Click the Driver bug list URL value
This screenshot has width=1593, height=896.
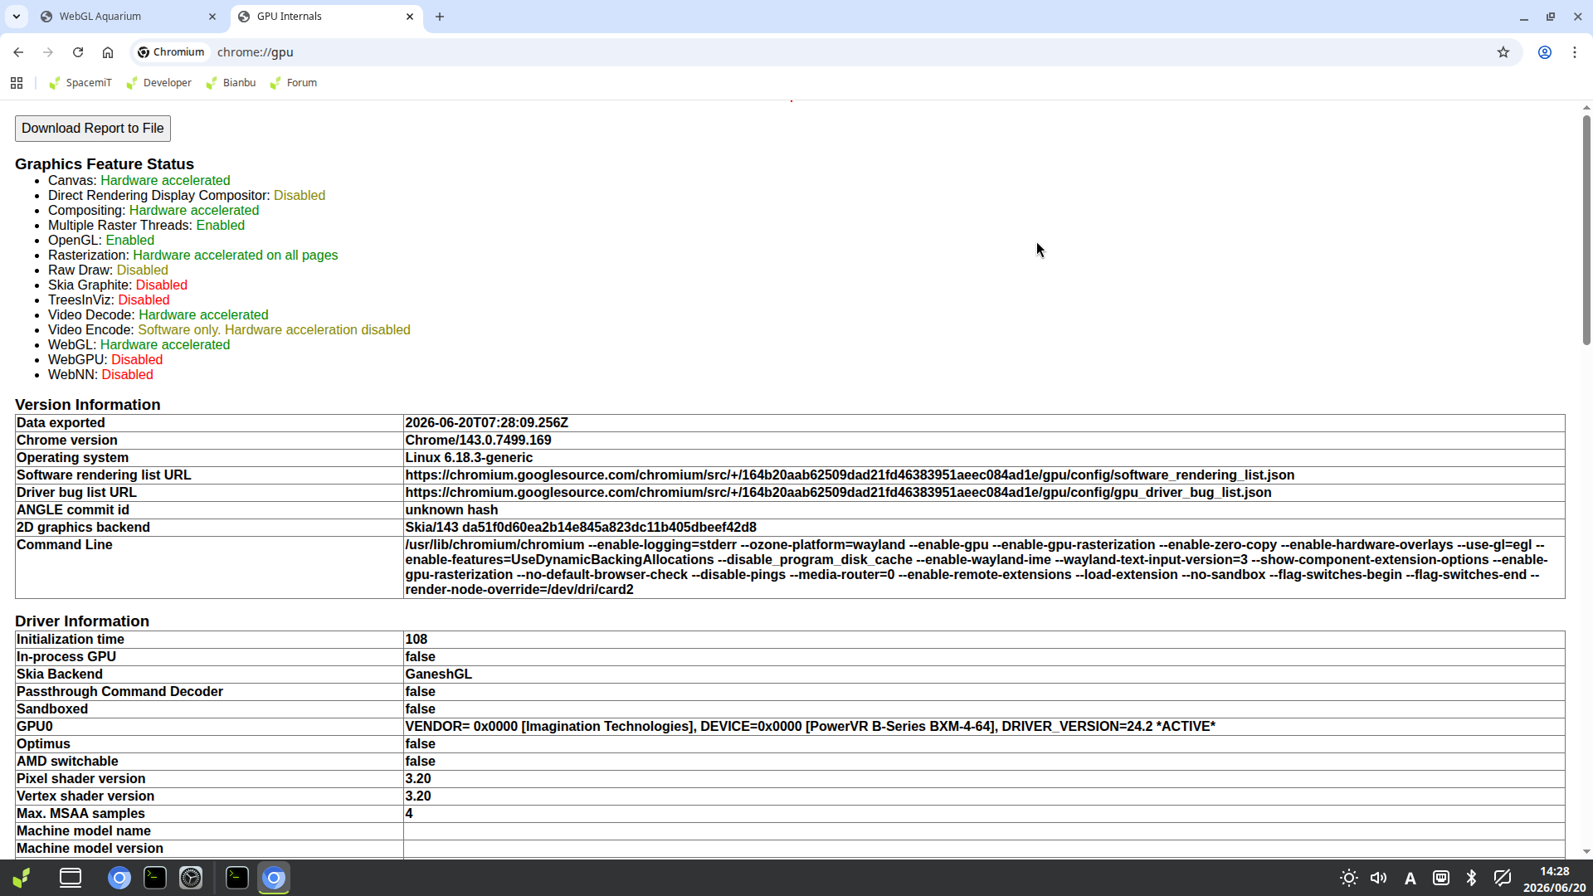pos(838,493)
